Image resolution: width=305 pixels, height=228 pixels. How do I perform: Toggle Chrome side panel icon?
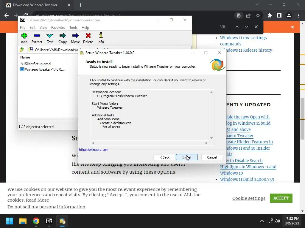[x=279, y=15]
